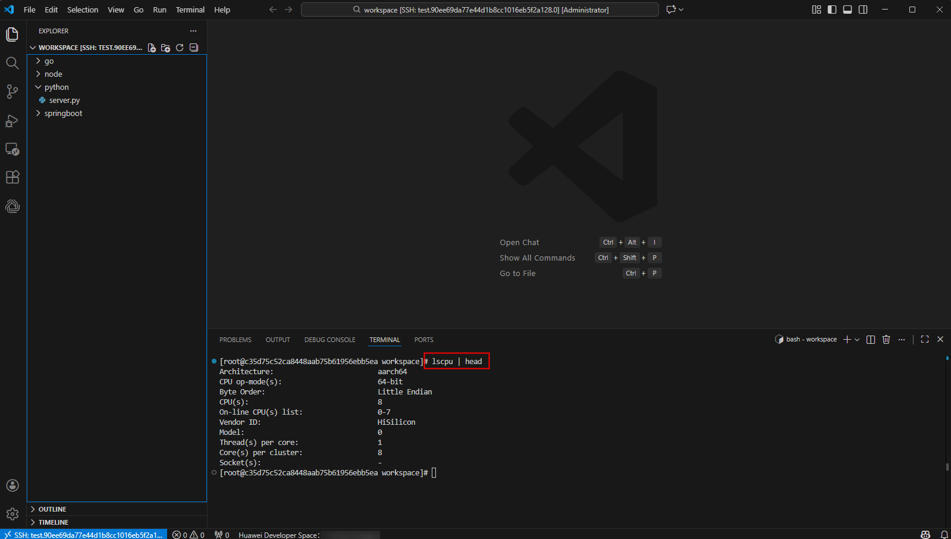Open notifications bell in status bar

[944, 534]
